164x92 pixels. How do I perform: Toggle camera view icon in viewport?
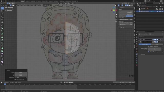click(x=116, y=19)
